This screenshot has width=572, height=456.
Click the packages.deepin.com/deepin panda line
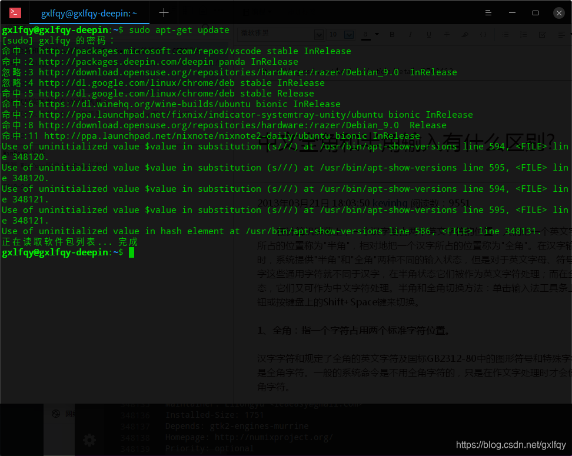coord(150,62)
